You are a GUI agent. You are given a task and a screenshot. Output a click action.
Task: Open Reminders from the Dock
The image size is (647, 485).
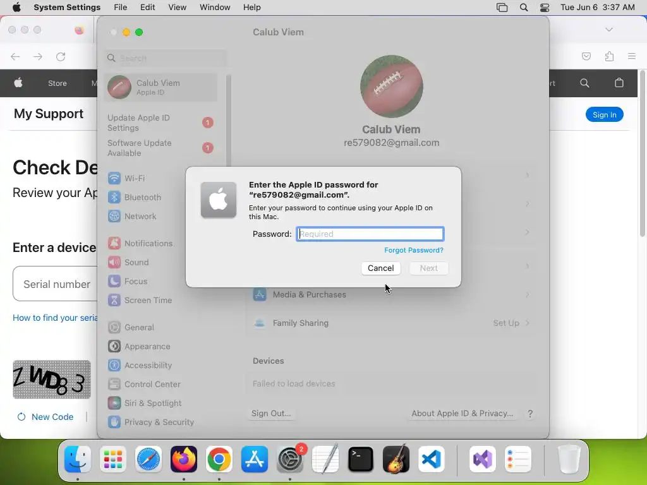[518, 459]
